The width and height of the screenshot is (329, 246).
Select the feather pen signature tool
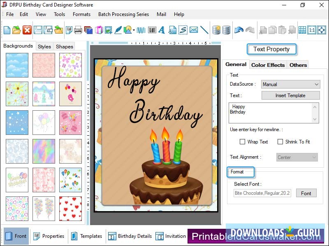click(118, 30)
